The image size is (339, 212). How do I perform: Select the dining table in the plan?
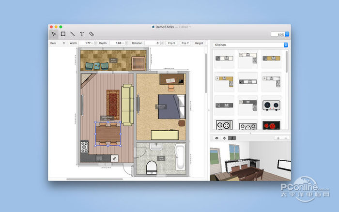tap(108, 134)
